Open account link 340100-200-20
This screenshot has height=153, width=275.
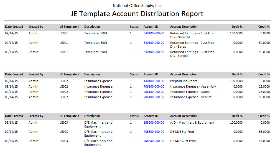(x=154, y=43)
